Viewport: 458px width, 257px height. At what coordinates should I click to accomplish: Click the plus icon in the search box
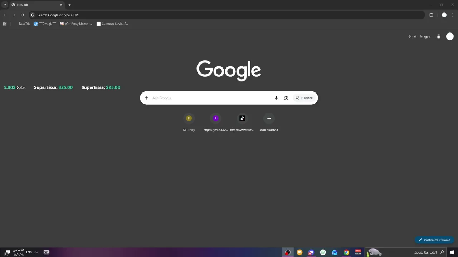pos(146,98)
